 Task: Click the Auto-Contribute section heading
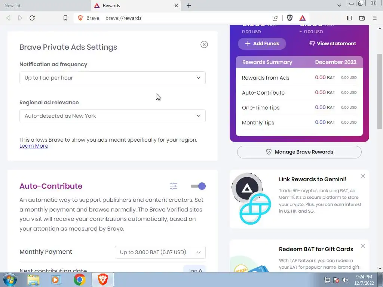[51, 186]
